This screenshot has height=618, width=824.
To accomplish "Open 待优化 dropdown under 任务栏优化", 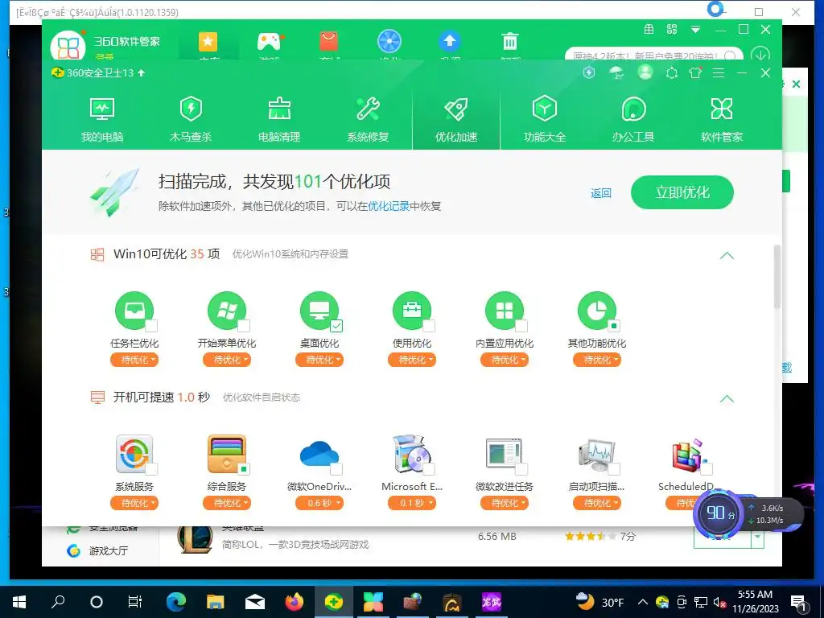I will tap(134, 360).
